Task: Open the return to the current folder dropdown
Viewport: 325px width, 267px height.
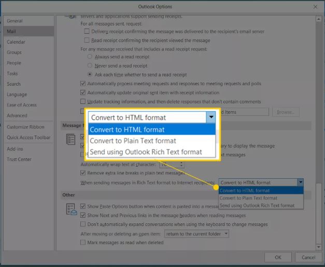Action: pos(196,234)
